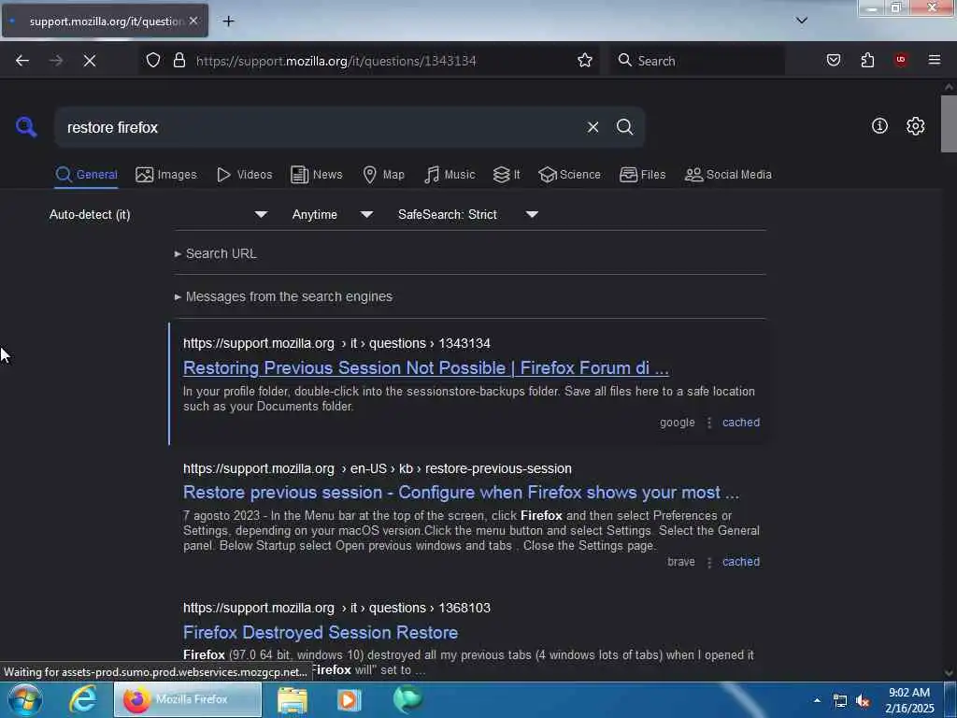Switch to the Map category tab
The width and height of the screenshot is (957, 718).
(384, 175)
